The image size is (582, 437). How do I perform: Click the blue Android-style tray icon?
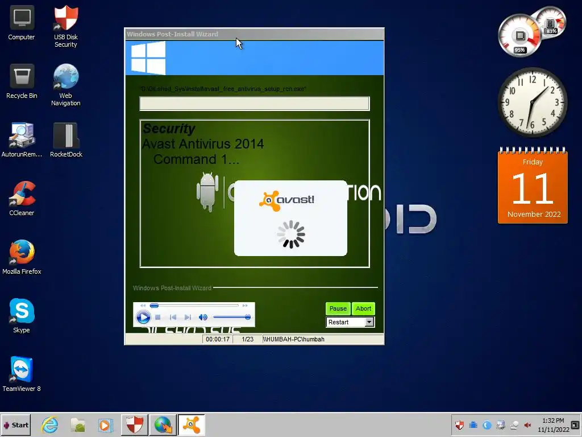473,425
